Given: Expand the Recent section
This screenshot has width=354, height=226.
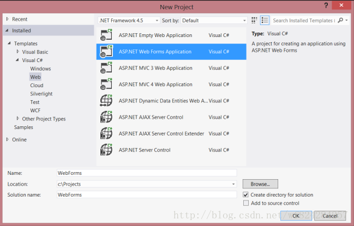Looking at the screenshot, I should coord(8,19).
